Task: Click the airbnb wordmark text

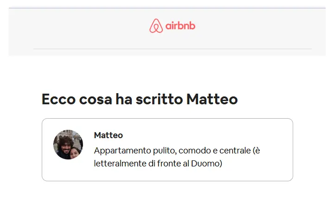Action: click(x=180, y=26)
